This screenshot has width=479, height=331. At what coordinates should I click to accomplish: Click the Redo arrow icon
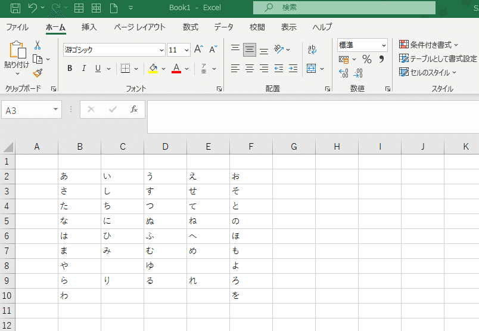[x=56, y=8]
